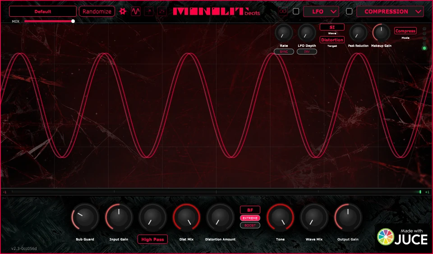Enable the LFO checkbox
This screenshot has width=433, height=254.
tap(296, 11)
